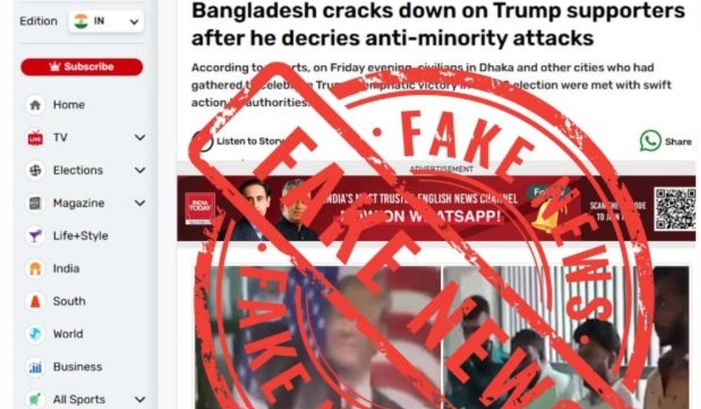Screen dimensions: 701x409
Task: Select the South temple icon
Action: tap(35, 301)
